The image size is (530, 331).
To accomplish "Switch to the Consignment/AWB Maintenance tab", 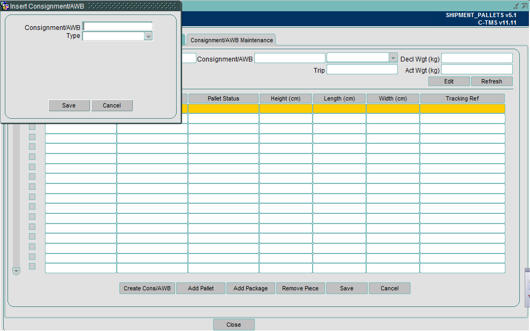I will coord(231,40).
